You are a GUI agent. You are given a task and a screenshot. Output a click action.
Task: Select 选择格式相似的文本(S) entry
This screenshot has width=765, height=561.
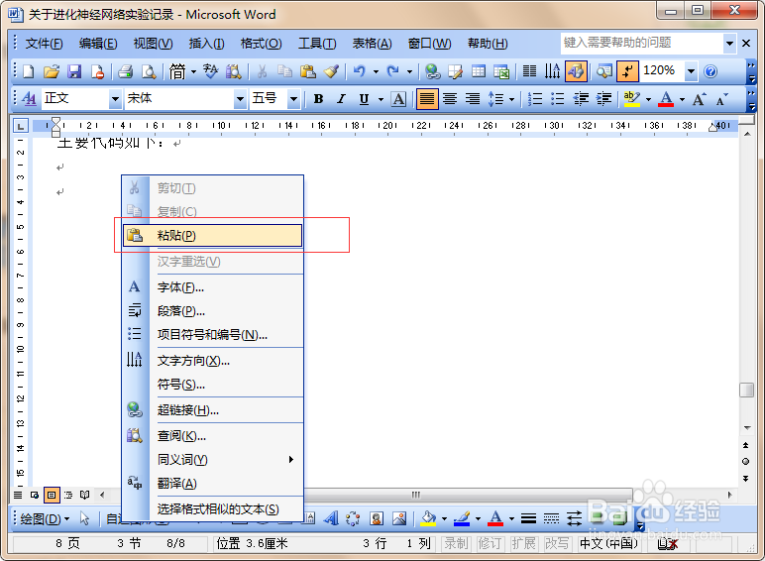pyautogui.click(x=213, y=509)
